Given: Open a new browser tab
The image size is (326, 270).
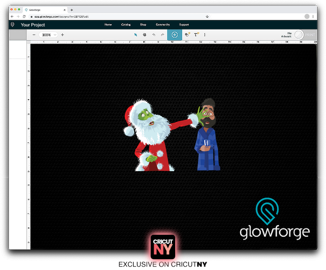Looking at the screenshot, I should (x=72, y=10).
